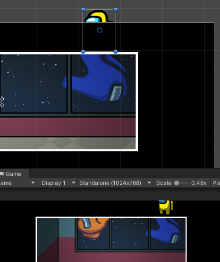Click the 0.48x scale value

(x=199, y=183)
